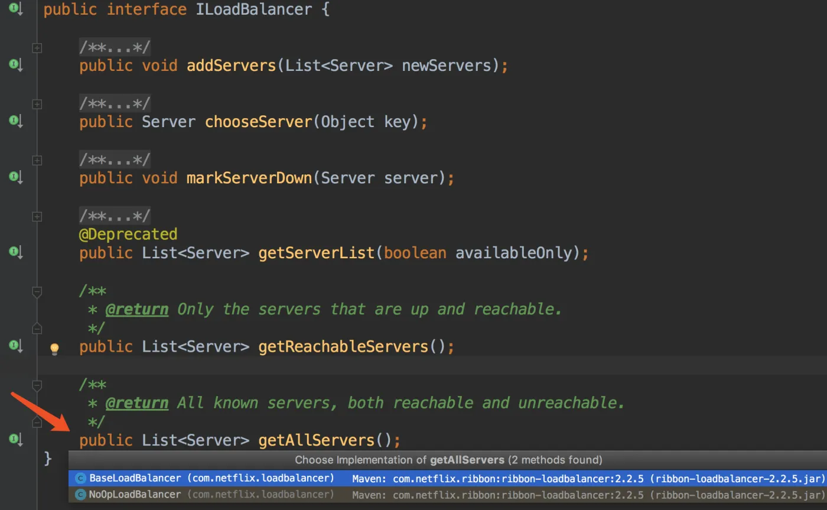Click the yellow light bulb intention icon

point(54,348)
